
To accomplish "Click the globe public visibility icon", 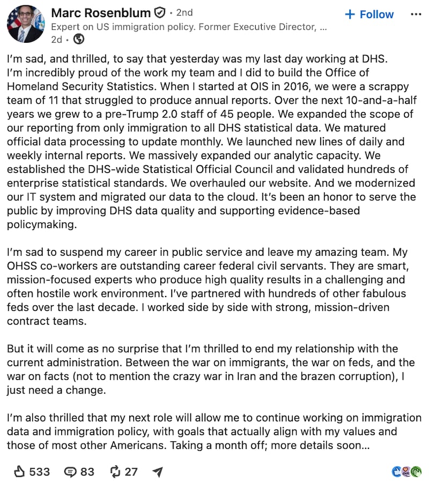I will click(79, 39).
